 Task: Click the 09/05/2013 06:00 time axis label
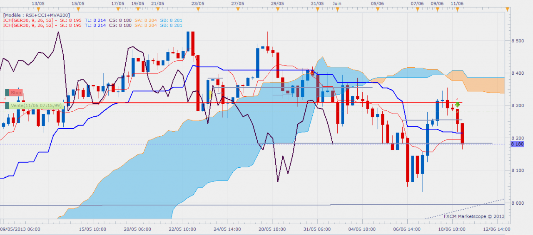tap(20, 229)
